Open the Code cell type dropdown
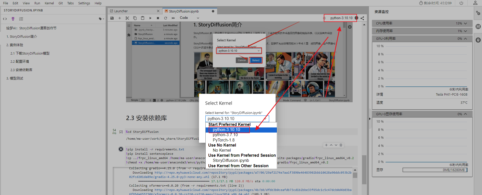Screen dimensions: 482x195 (x=189, y=18)
